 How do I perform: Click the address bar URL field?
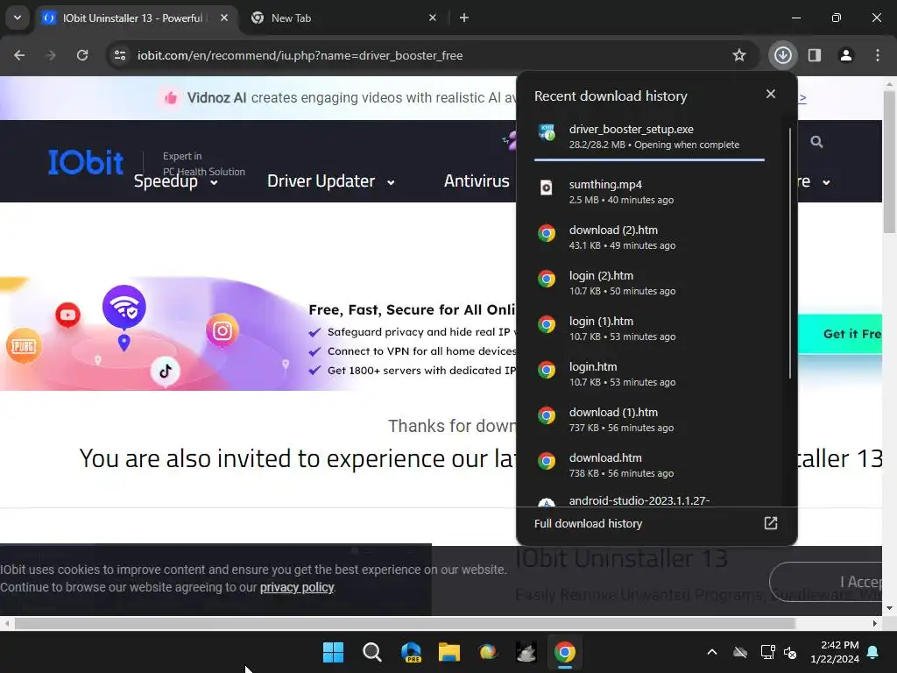coord(423,55)
